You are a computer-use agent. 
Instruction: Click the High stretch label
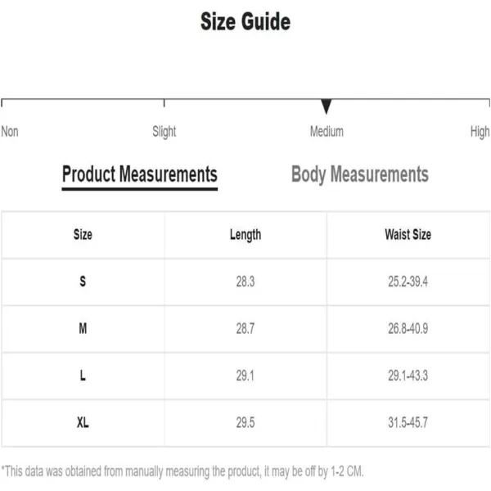click(x=480, y=132)
